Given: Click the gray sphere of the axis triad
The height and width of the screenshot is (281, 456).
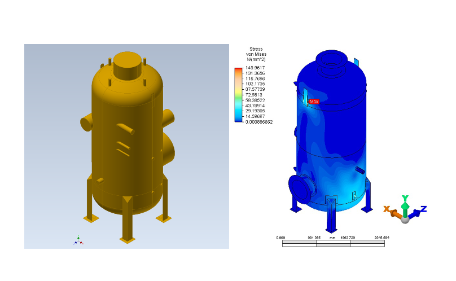Looking at the screenshot, I should click(405, 219).
